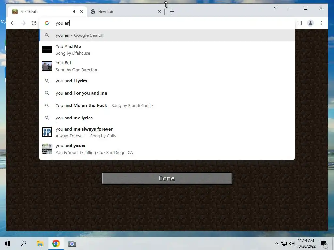
Task: Switch to the New Tab tab
Action: 126,12
